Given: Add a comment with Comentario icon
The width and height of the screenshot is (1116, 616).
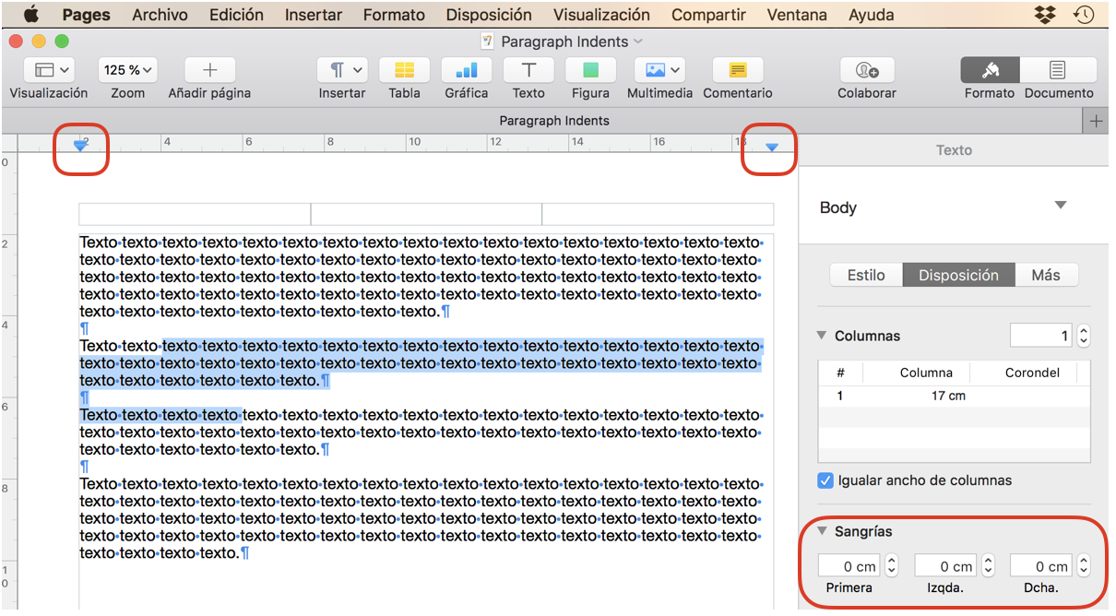Looking at the screenshot, I should tap(737, 71).
